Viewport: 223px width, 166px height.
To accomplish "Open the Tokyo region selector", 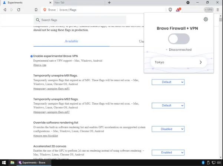I will coord(178,62).
